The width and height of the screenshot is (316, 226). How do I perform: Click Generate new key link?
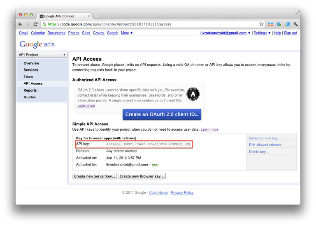[265, 138]
